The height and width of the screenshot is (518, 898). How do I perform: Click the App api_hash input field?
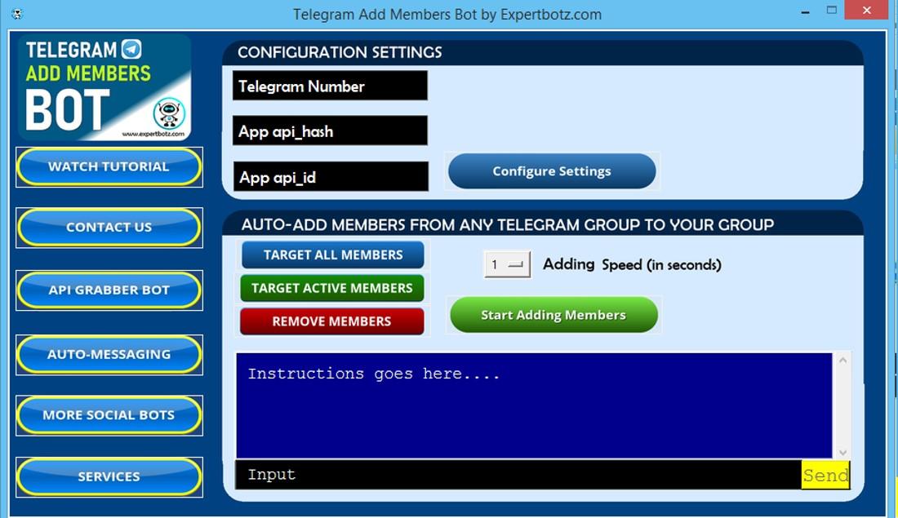point(330,131)
